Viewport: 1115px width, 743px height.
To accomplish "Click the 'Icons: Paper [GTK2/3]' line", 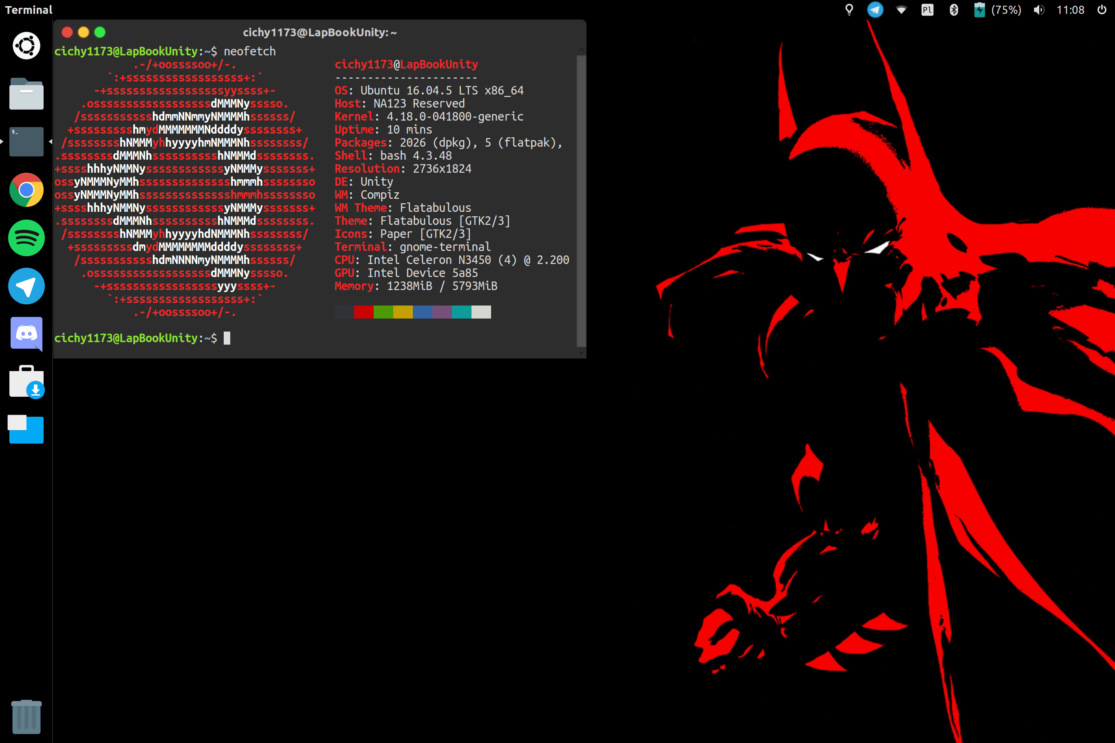I will (x=403, y=233).
